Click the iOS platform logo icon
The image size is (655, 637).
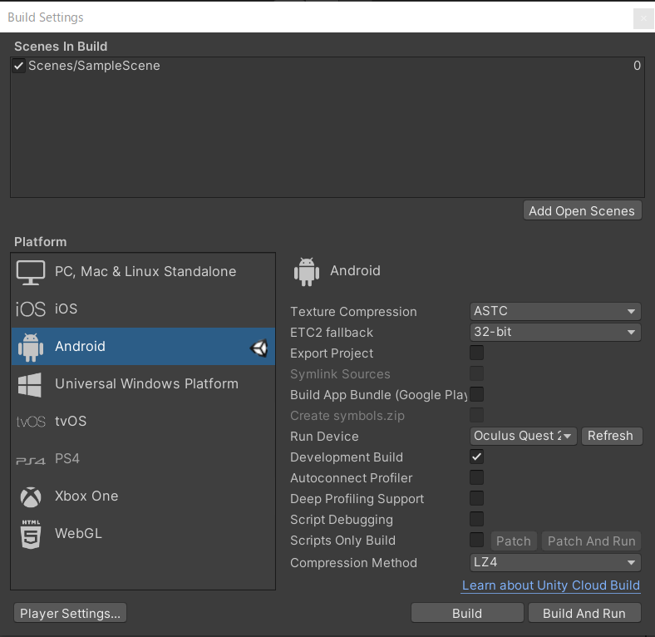[30, 309]
